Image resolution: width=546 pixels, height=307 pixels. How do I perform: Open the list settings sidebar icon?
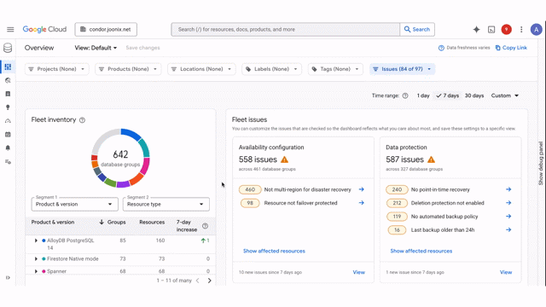pos(8,161)
